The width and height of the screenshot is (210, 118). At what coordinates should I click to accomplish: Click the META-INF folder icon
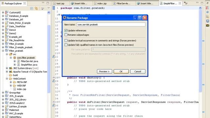click(14, 82)
